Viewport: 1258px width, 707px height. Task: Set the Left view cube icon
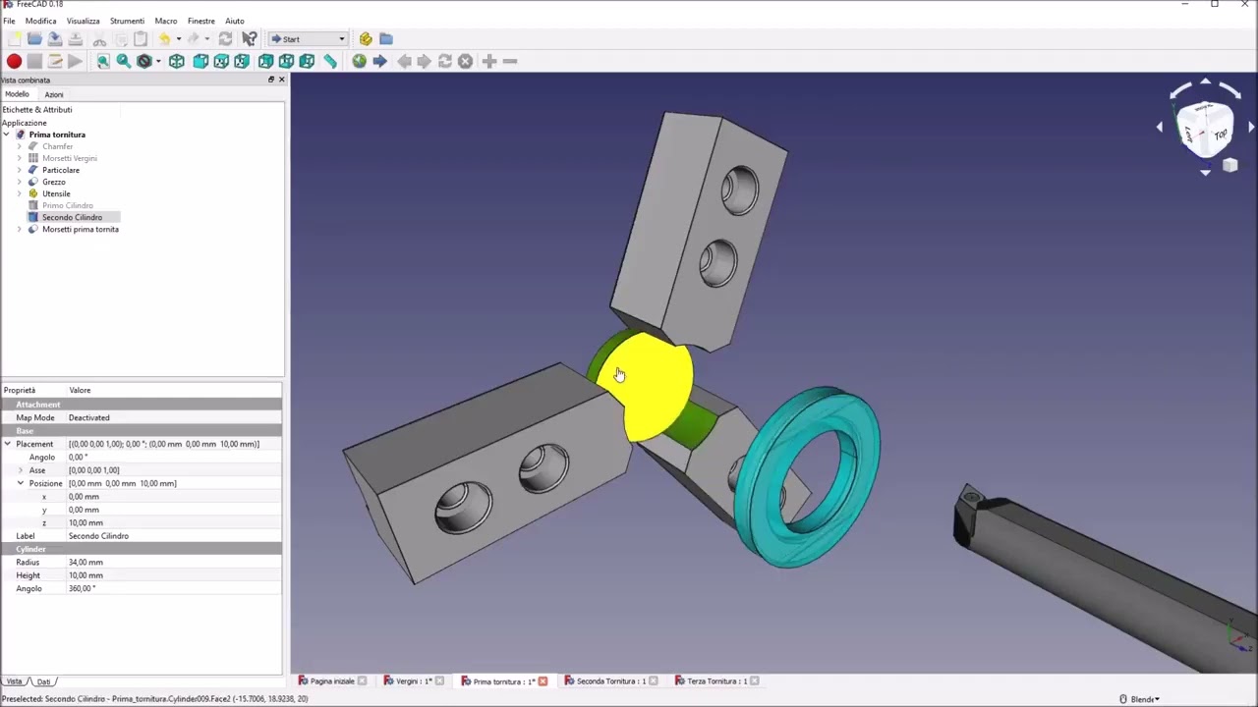pyautogui.click(x=307, y=61)
